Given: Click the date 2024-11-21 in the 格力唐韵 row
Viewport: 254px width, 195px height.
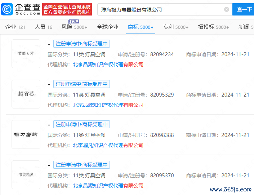Looking at the screenshot, I should [x=235, y=135].
